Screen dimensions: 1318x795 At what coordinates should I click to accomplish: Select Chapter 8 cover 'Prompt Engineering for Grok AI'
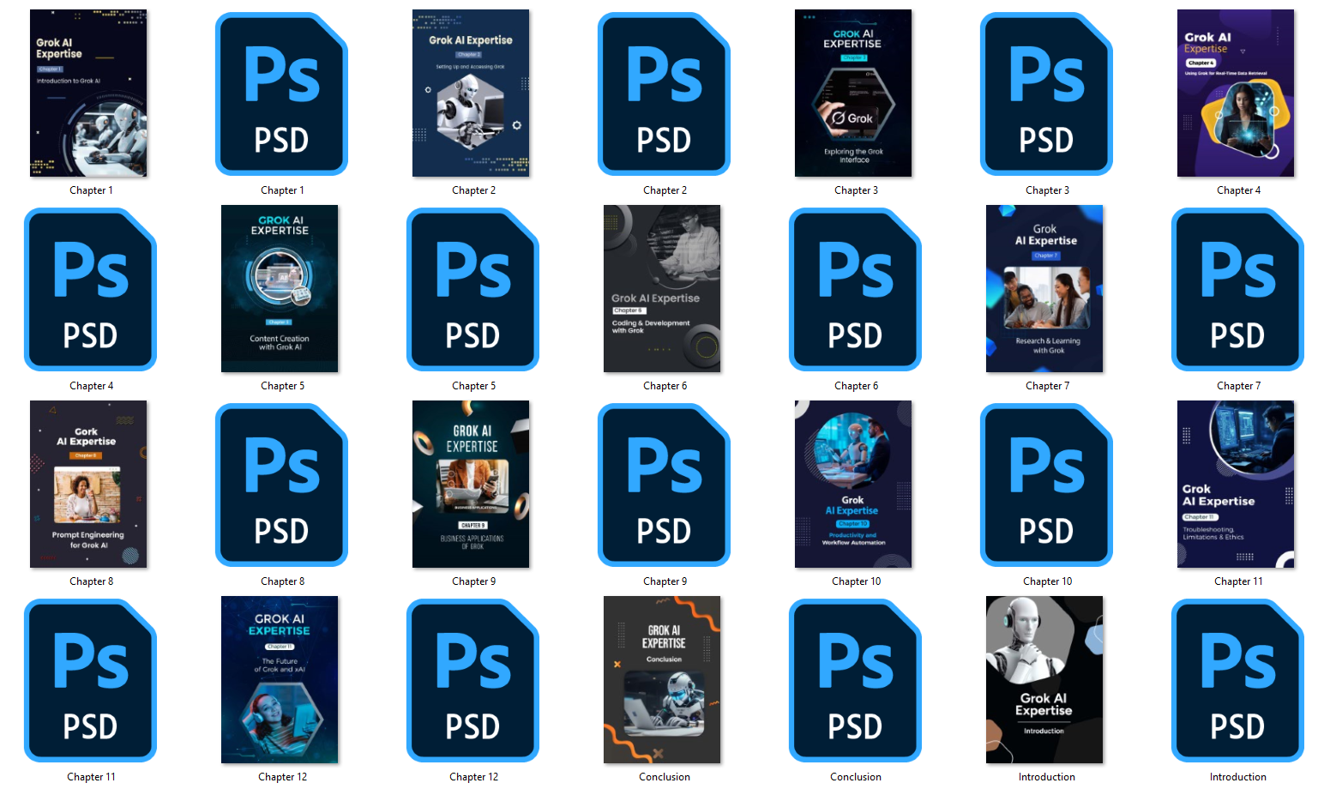pos(88,484)
